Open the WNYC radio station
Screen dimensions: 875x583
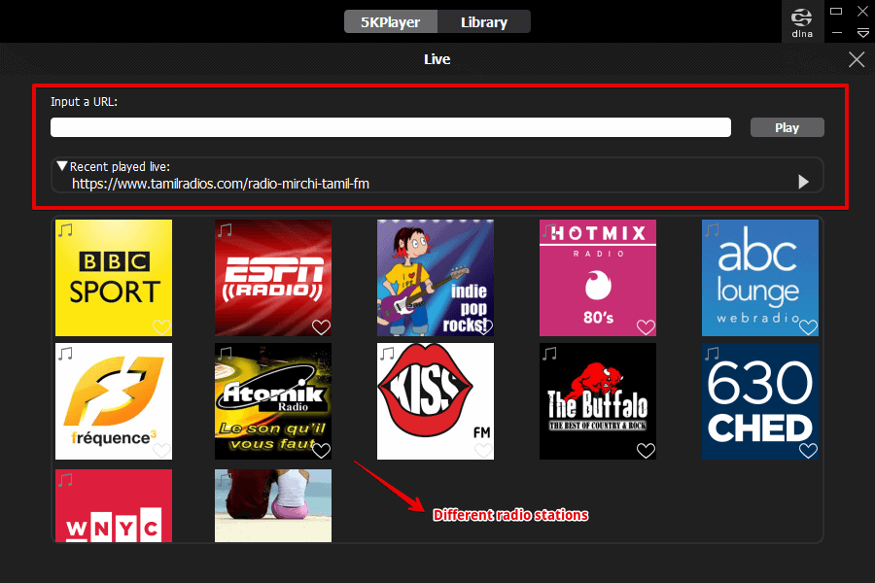coord(114,505)
